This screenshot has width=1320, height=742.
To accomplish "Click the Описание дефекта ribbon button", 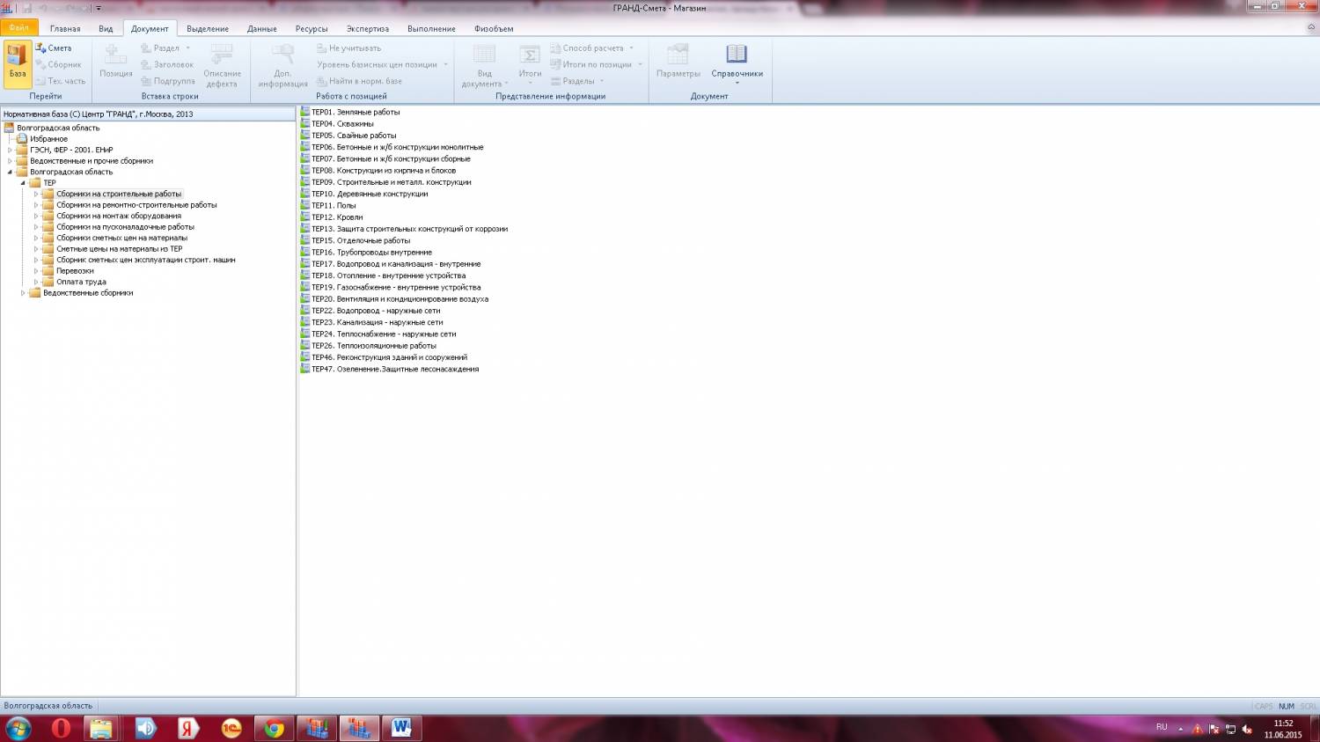I will [222, 66].
